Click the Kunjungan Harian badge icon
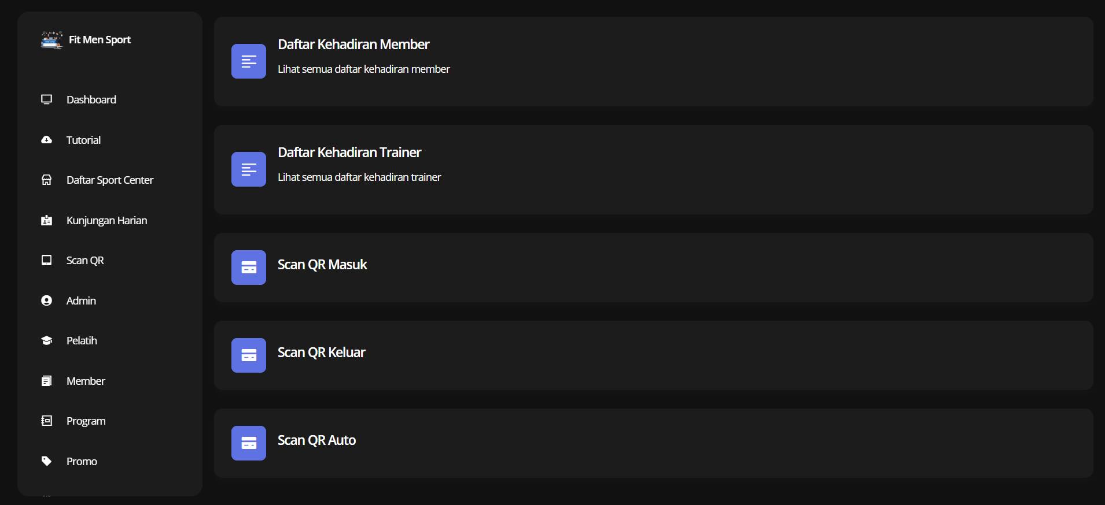Viewport: 1105px width, 505px height. point(47,220)
